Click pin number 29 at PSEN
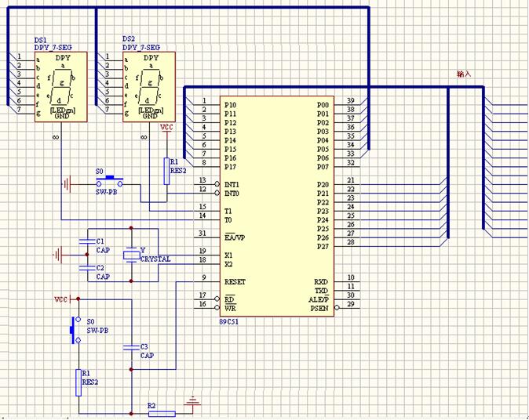 [351, 304]
